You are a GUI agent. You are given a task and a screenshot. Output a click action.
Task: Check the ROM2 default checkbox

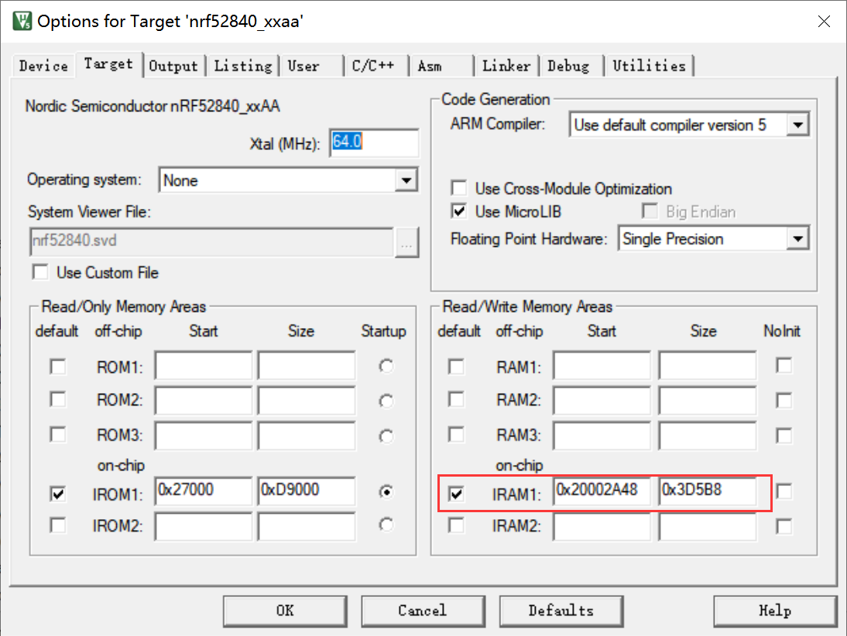[58, 399]
